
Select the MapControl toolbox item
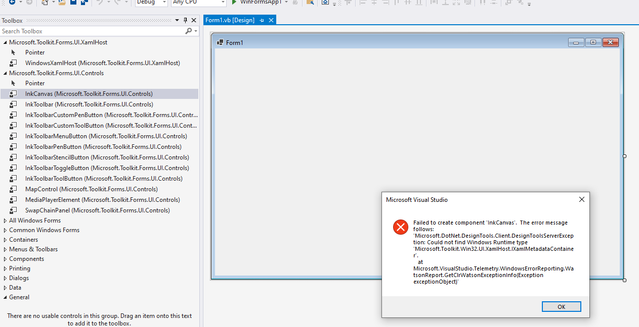click(99, 189)
